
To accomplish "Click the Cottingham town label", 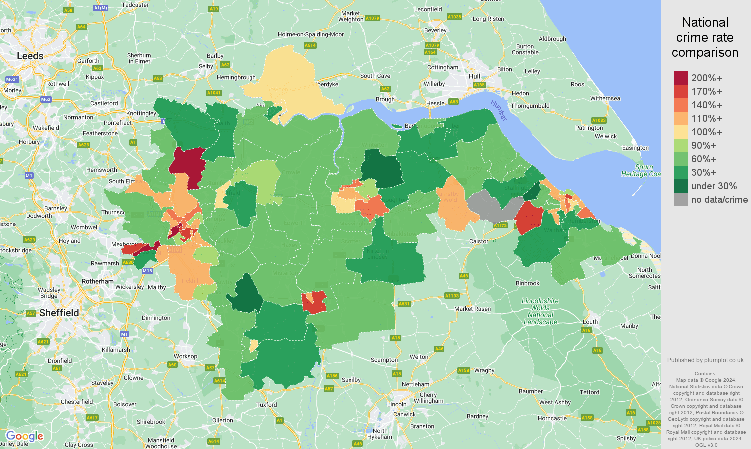I will (x=443, y=67).
